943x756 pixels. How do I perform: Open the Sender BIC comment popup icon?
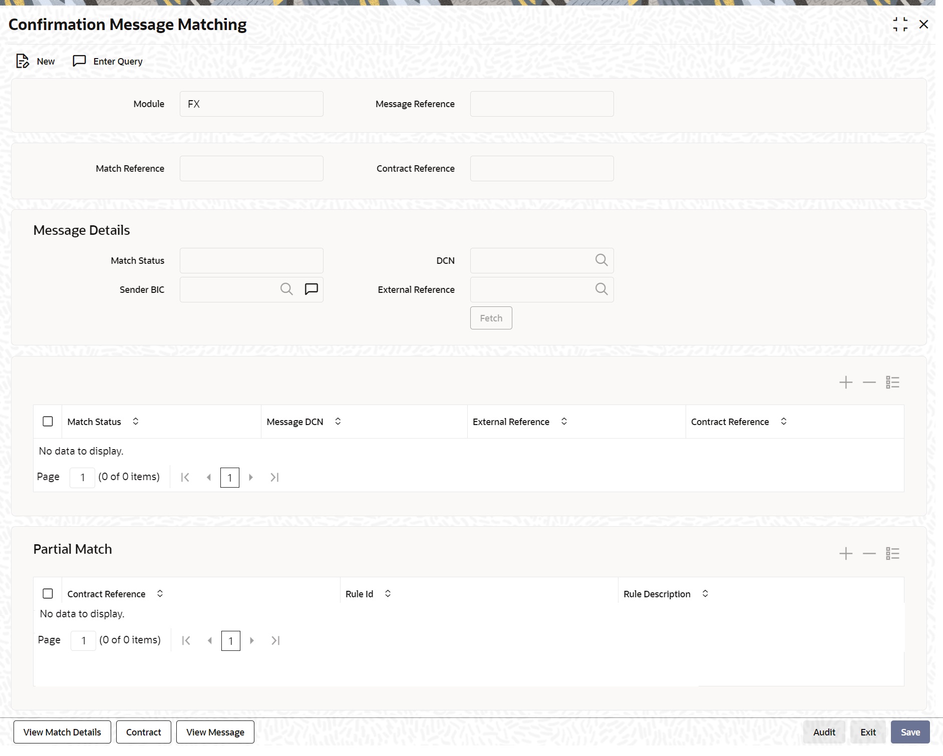pos(311,289)
